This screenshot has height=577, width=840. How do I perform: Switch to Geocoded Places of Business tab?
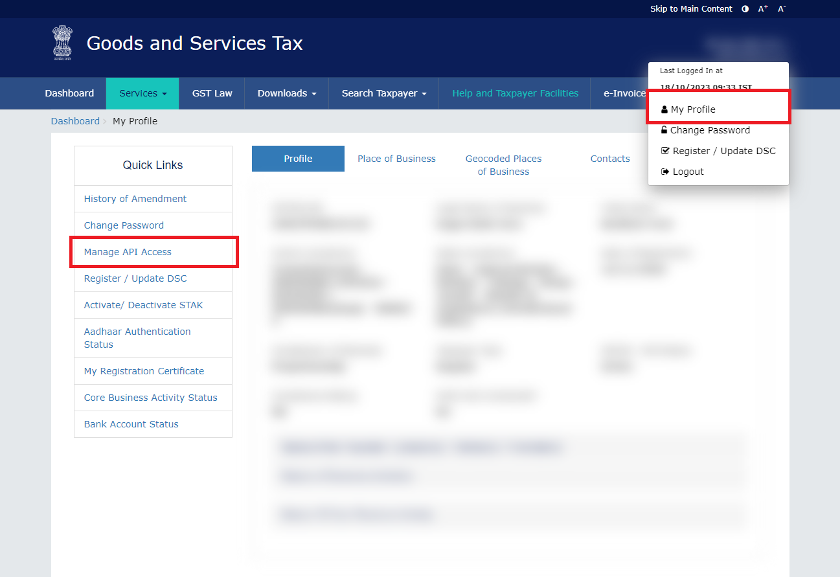click(x=503, y=165)
